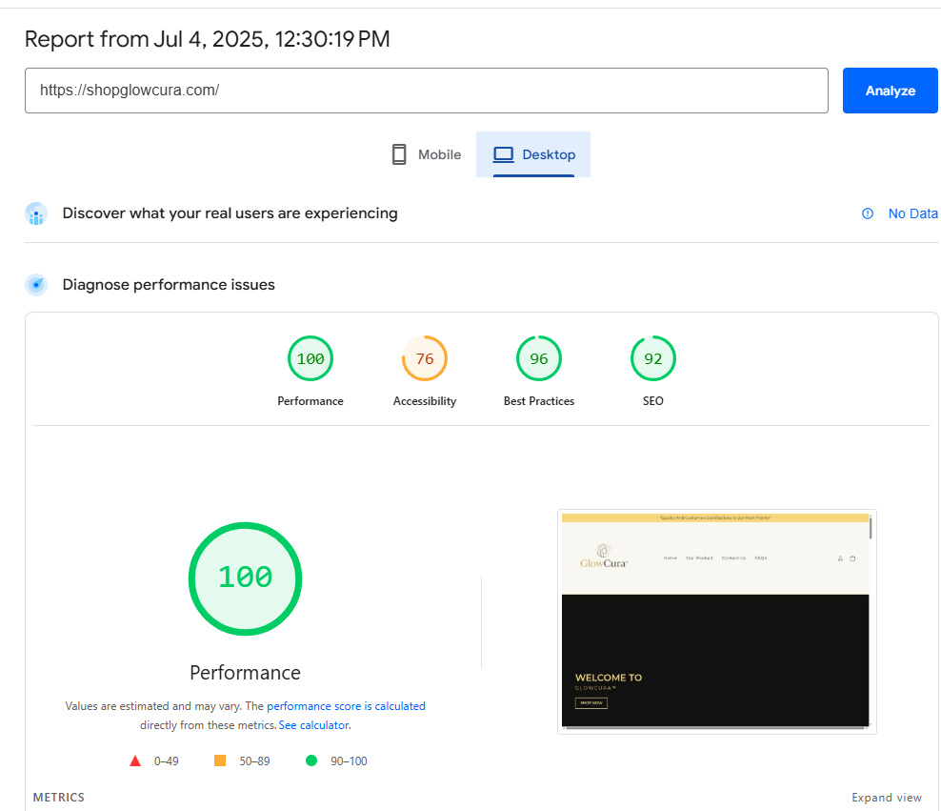Click the GlowCura page screenshot thumbnail
The height and width of the screenshot is (811, 941).
[716, 621]
